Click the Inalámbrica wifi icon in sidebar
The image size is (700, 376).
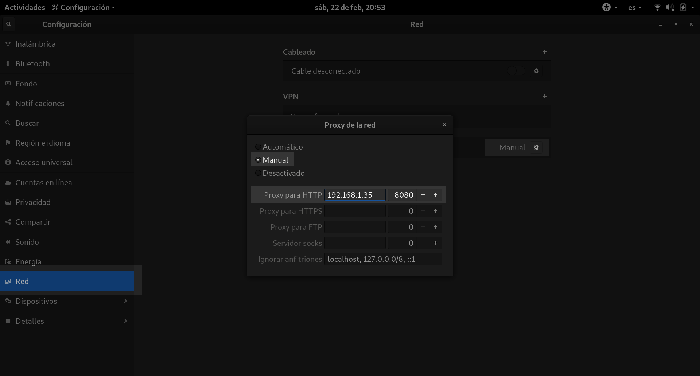coord(8,44)
